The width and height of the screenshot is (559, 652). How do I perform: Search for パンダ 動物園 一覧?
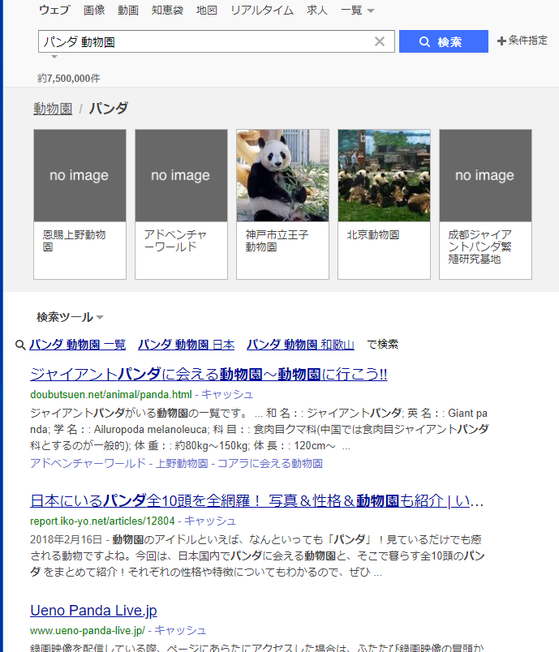(77, 345)
